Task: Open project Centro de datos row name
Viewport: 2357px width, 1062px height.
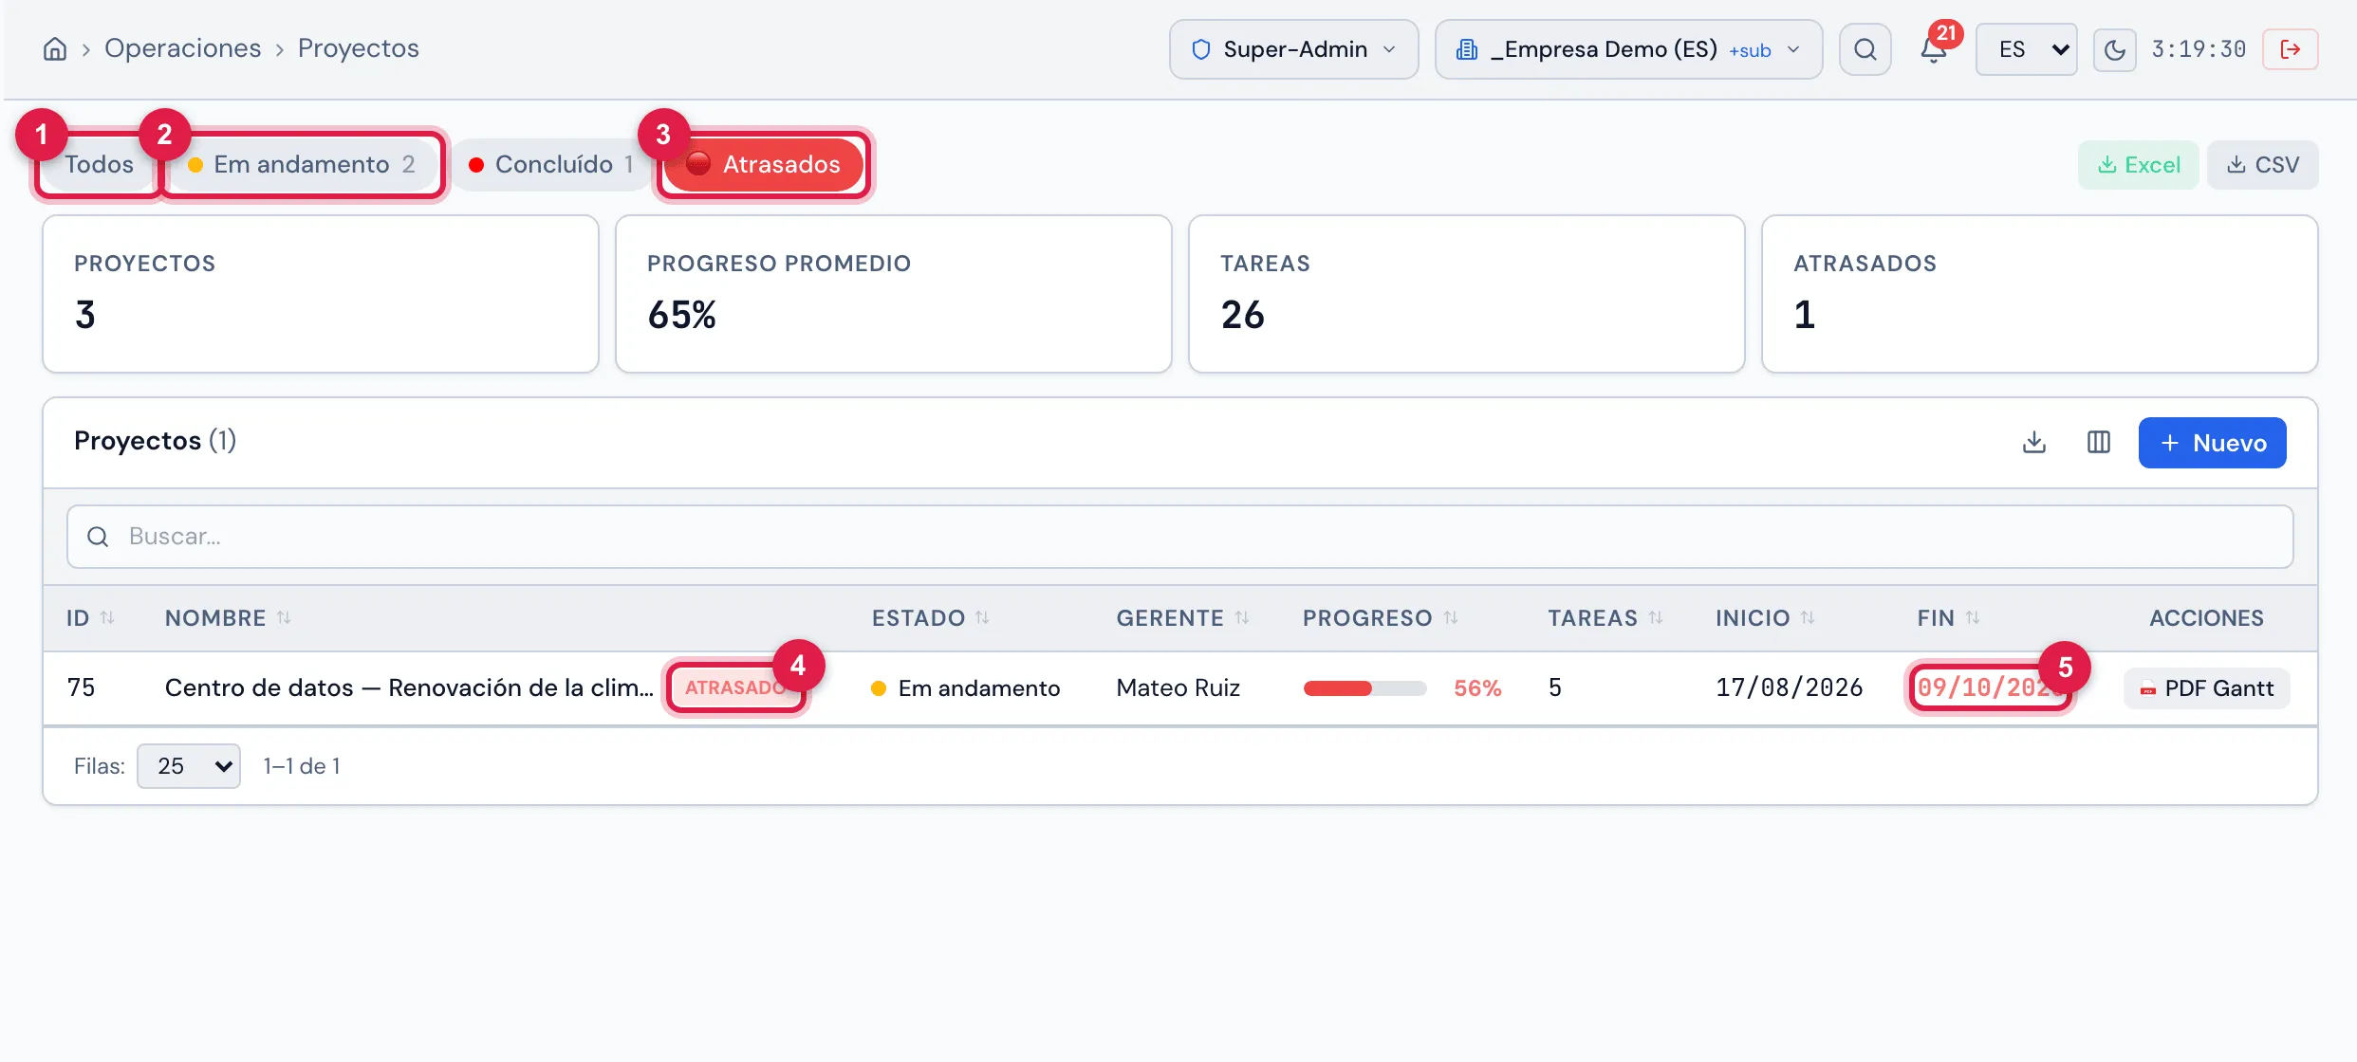Action: pyautogui.click(x=409, y=687)
